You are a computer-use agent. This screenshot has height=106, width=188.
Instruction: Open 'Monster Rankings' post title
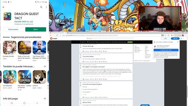tap(88, 46)
